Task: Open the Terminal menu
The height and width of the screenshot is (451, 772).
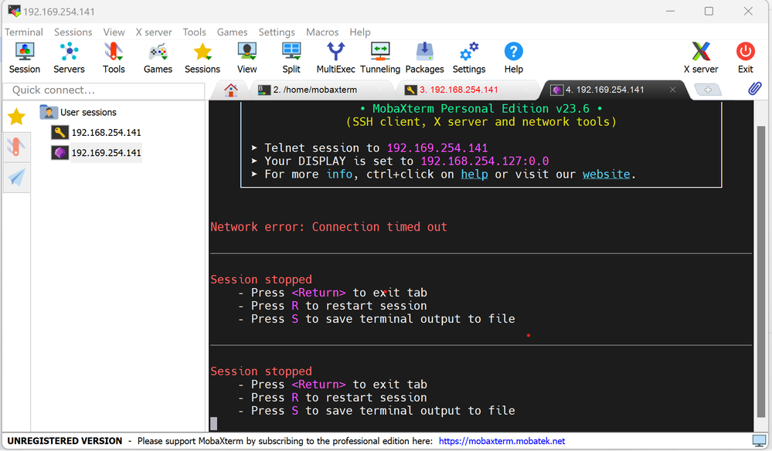Action: 23,32
